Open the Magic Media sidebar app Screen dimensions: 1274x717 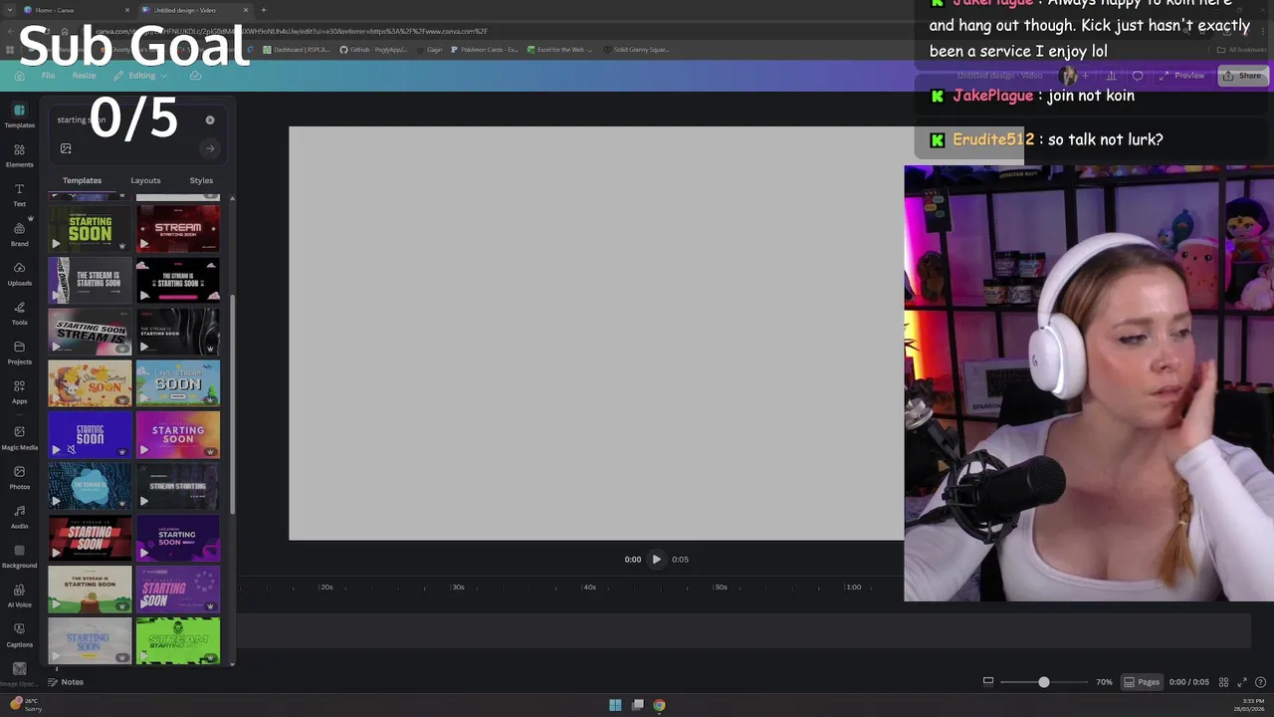click(19, 438)
